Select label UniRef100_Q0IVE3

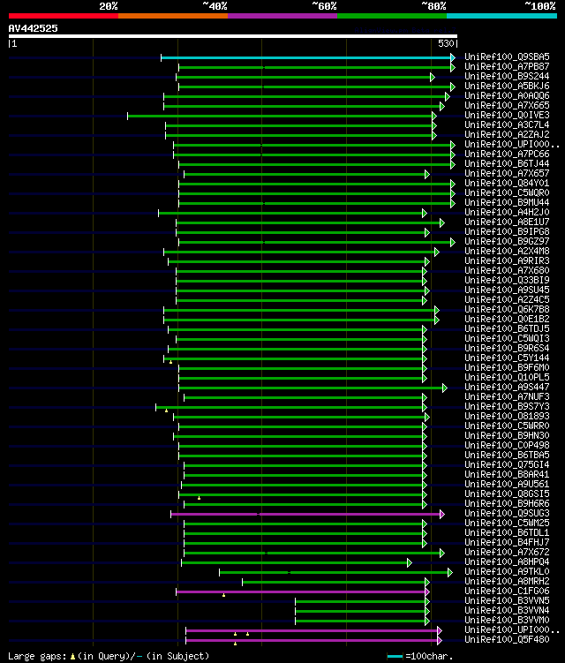click(x=507, y=115)
